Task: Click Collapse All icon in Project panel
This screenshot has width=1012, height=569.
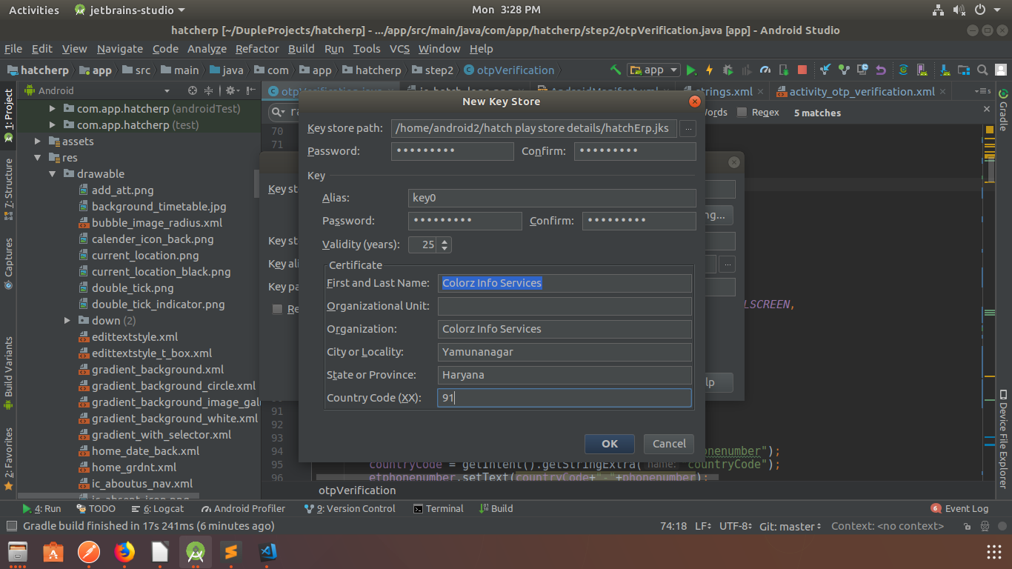Action: pos(208,90)
